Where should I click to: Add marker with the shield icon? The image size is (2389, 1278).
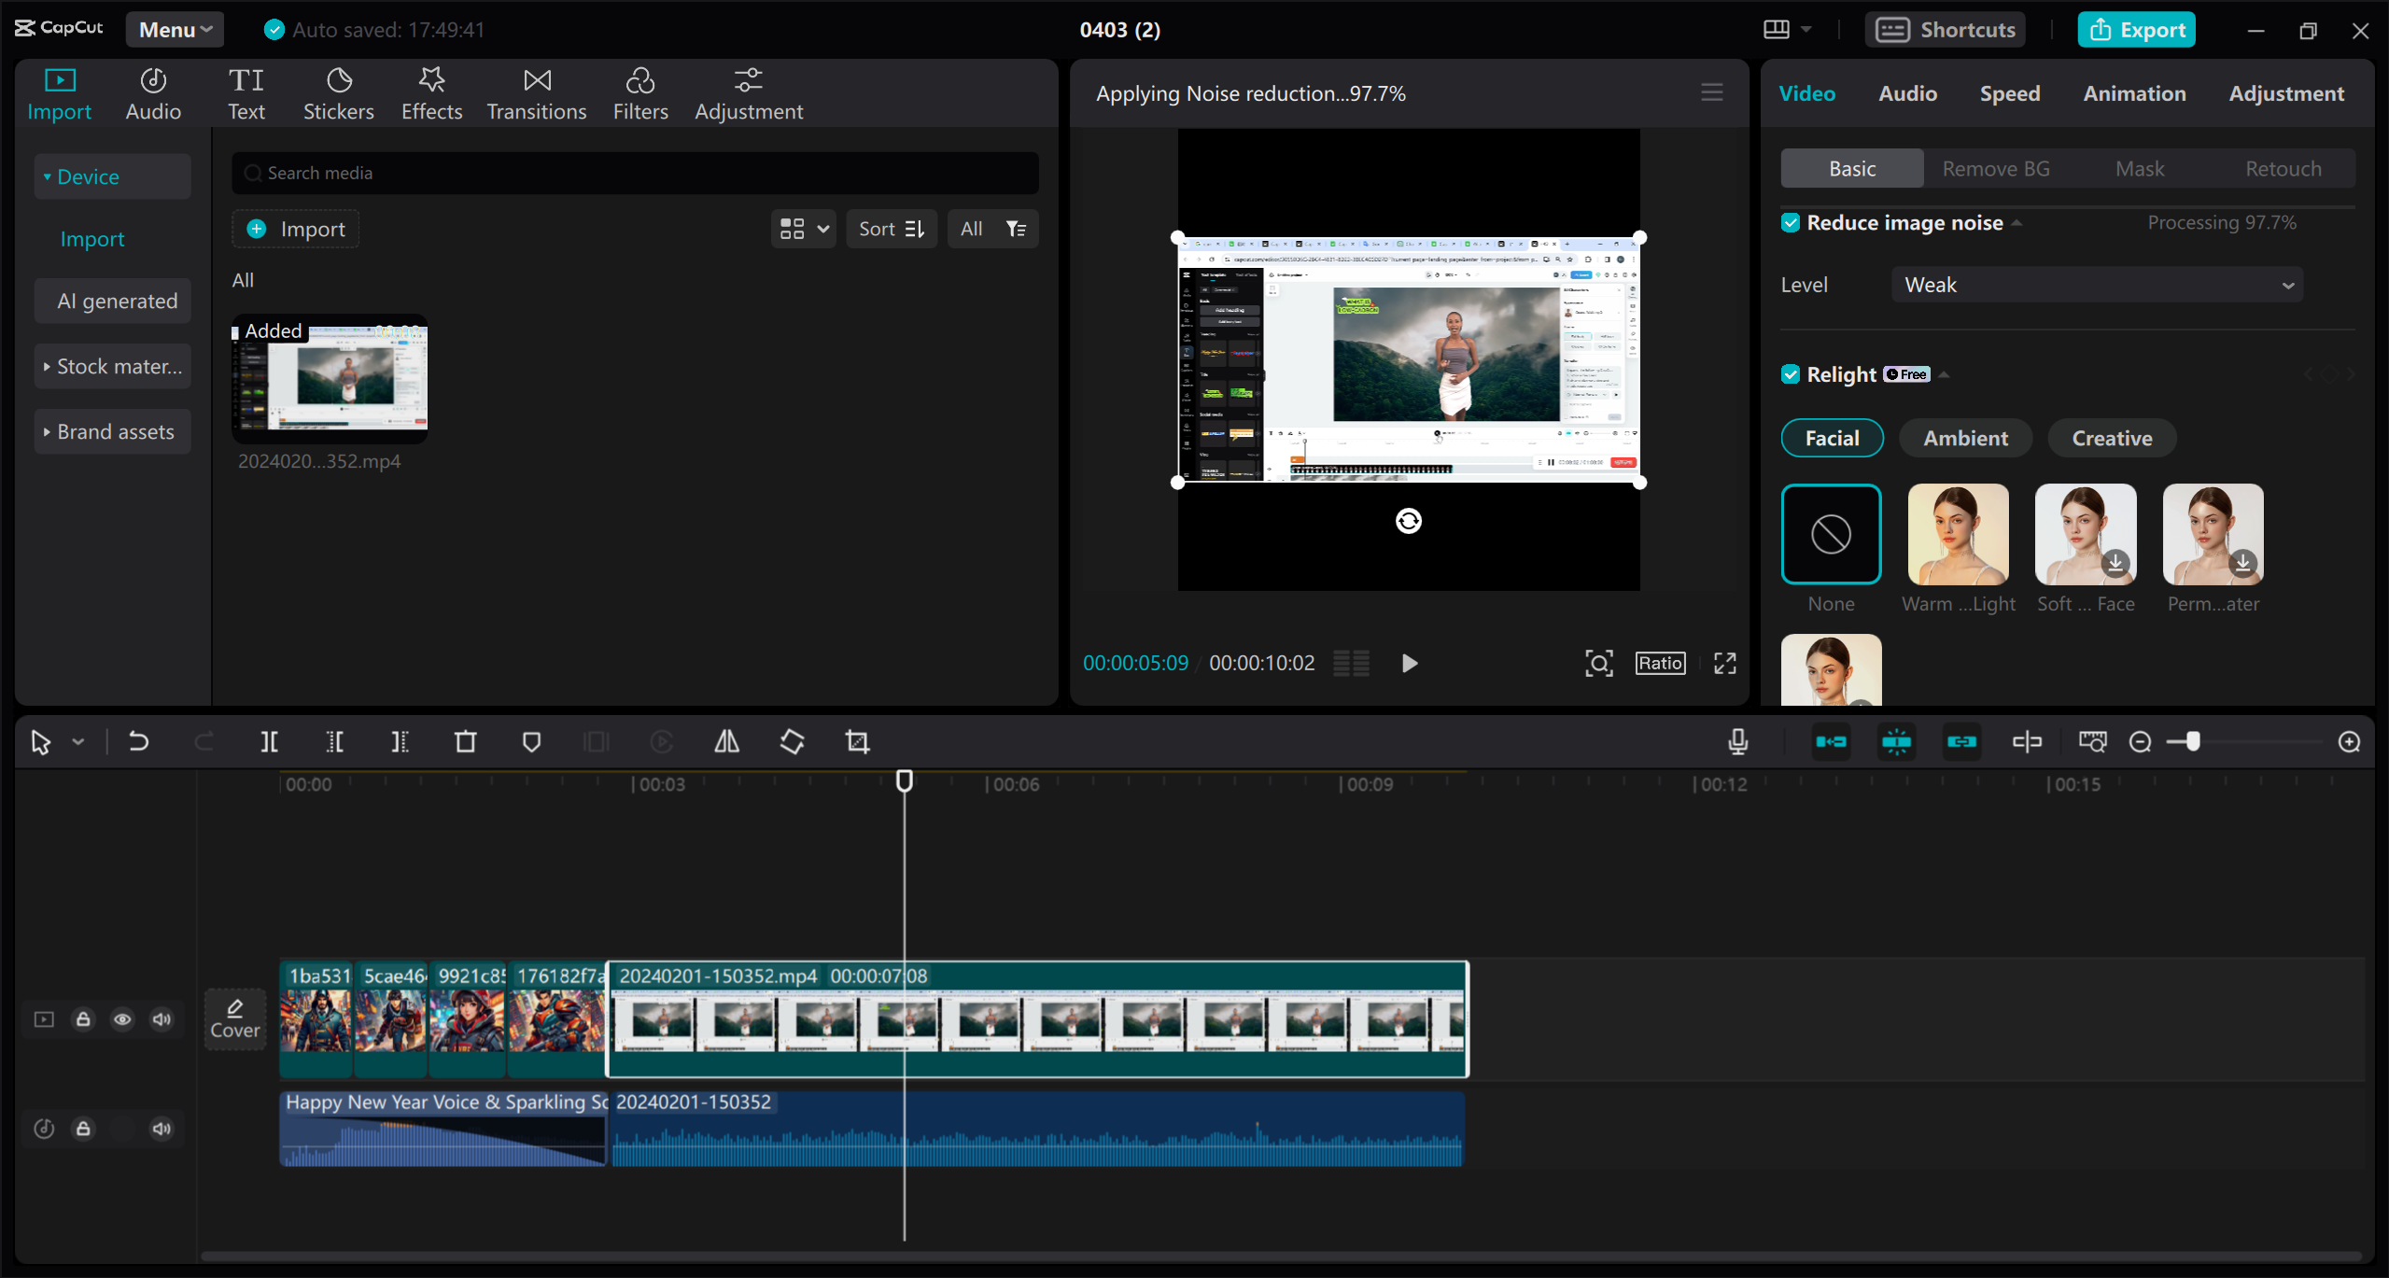pos(531,742)
